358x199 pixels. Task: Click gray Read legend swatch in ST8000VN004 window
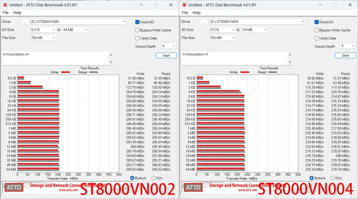273,72
